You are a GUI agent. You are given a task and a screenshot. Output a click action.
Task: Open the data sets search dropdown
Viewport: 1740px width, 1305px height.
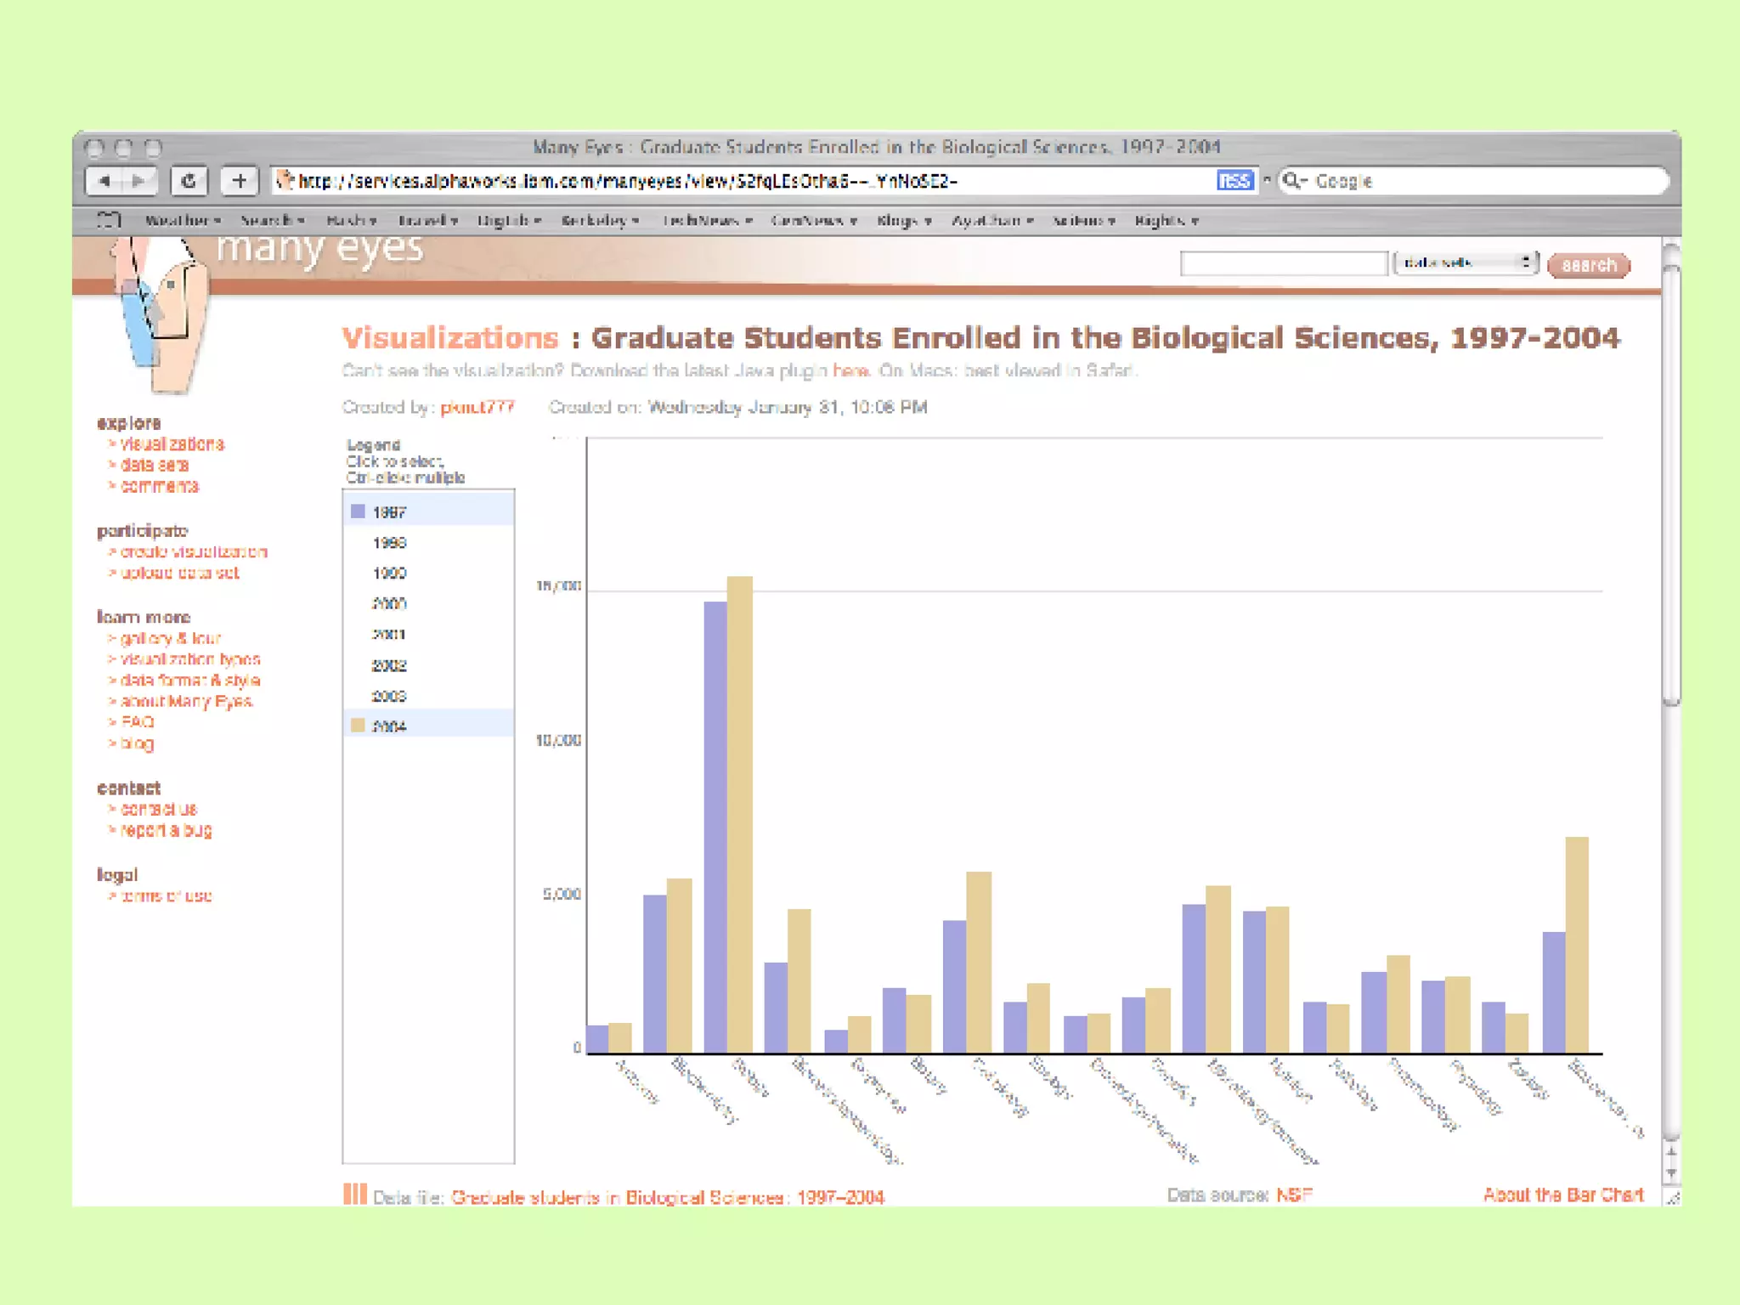click(1466, 263)
